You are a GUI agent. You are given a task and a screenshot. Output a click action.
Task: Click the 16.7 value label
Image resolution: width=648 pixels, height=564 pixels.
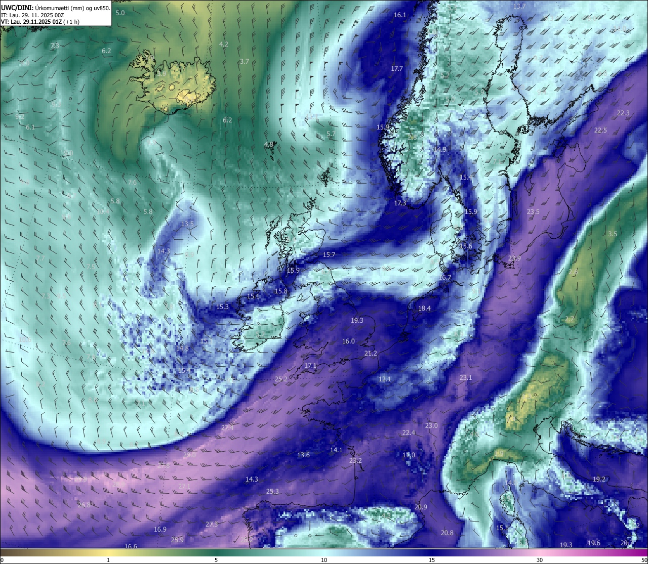tap(445, 277)
